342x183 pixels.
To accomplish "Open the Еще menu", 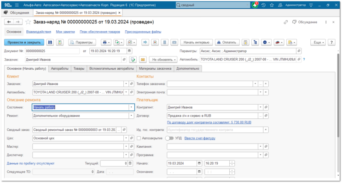I will click(x=319, y=42).
